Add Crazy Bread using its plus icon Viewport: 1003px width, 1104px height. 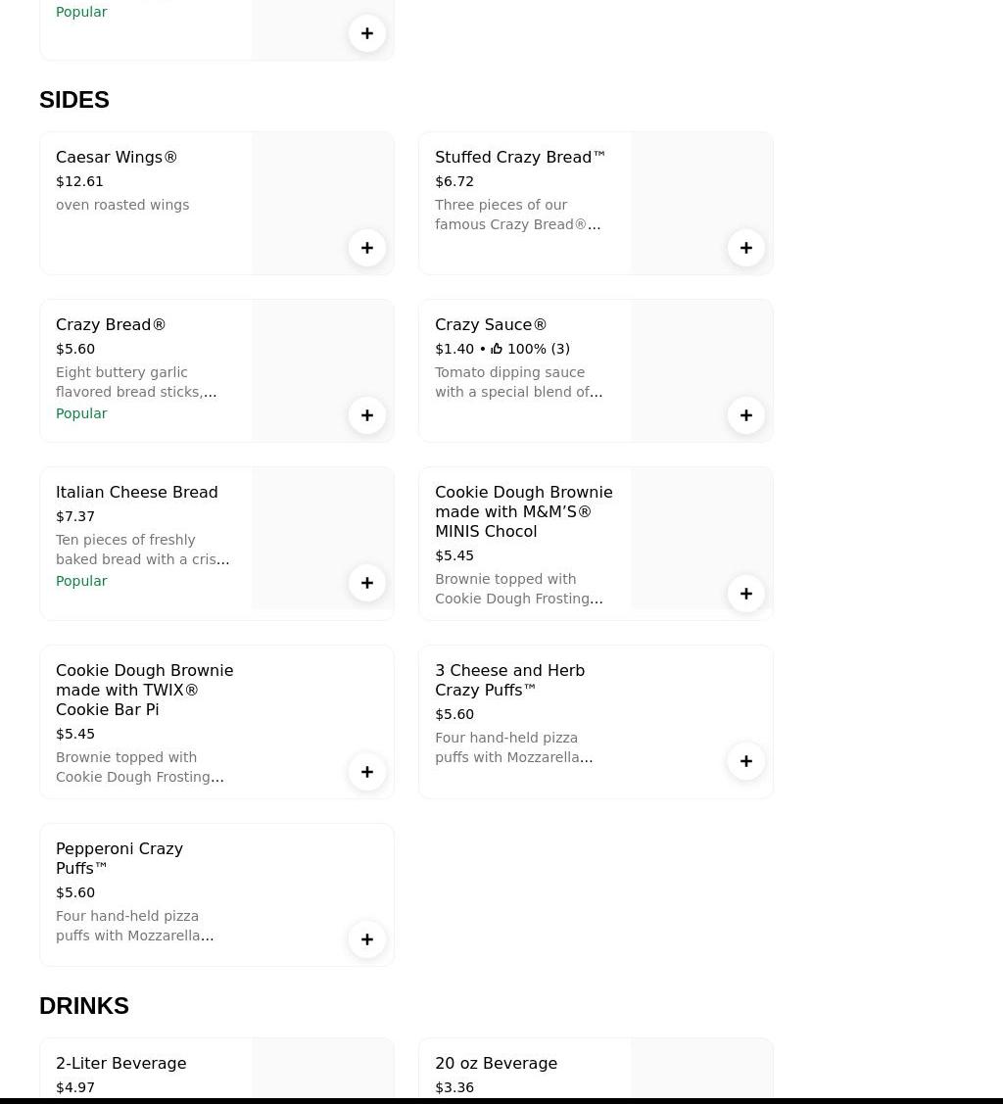tap(367, 415)
